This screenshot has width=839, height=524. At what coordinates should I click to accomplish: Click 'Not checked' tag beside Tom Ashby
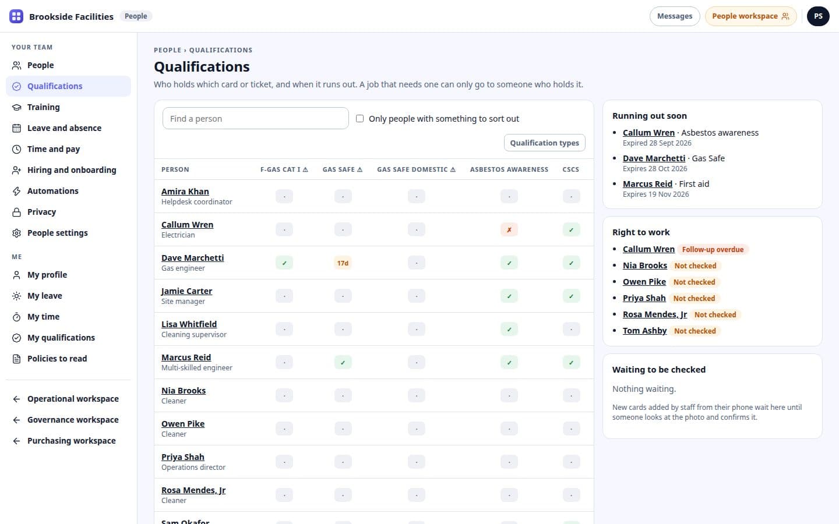coord(695,331)
